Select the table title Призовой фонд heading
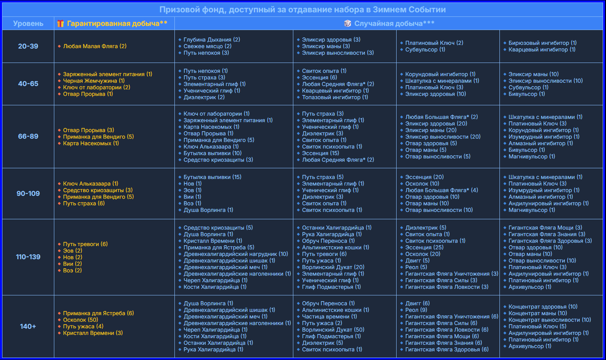The height and width of the screenshot is (360, 606). point(302,9)
